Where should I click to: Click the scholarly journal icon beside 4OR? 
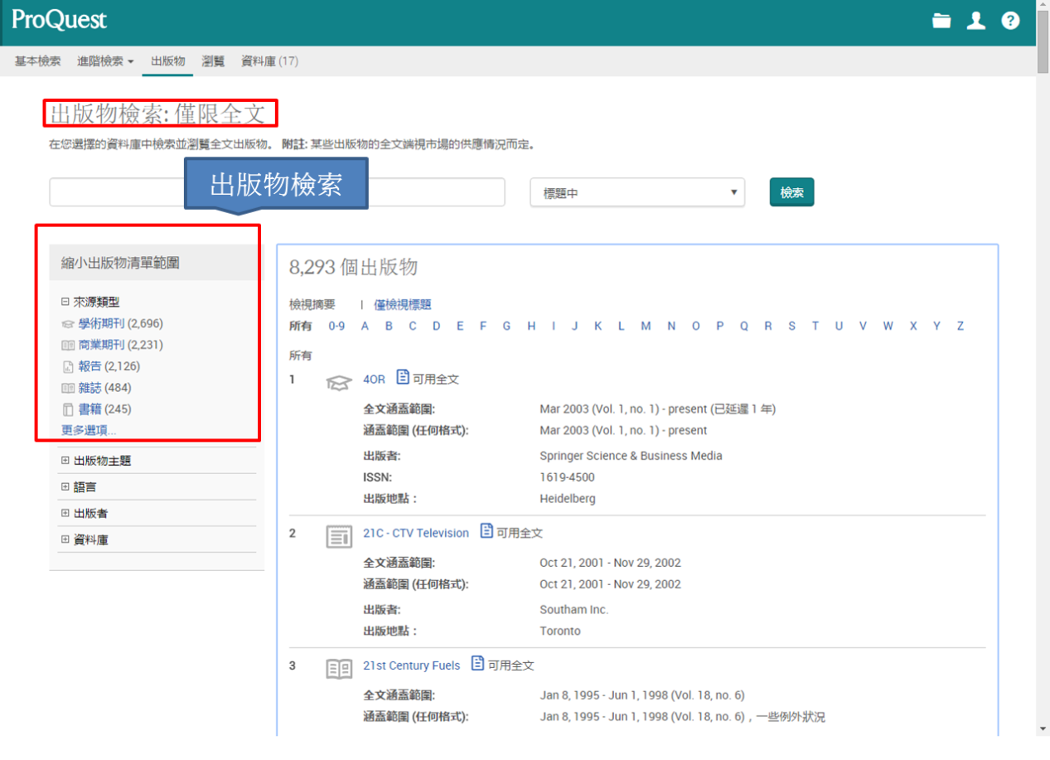338,382
